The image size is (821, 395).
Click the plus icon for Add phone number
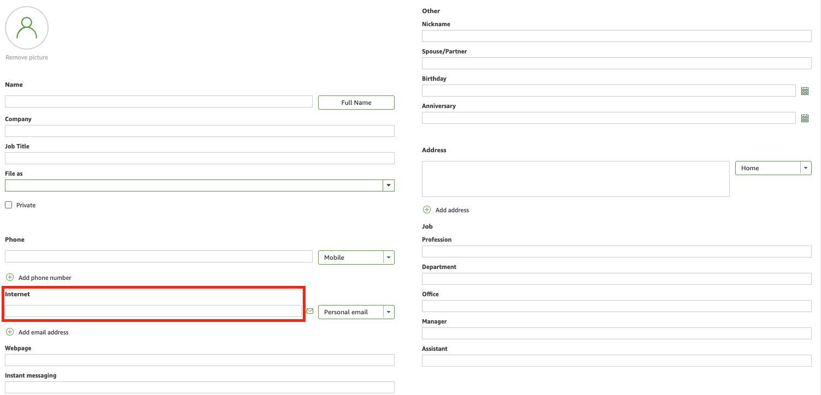(10, 278)
